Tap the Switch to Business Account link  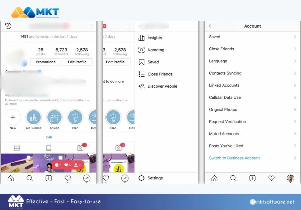click(x=234, y=158)
